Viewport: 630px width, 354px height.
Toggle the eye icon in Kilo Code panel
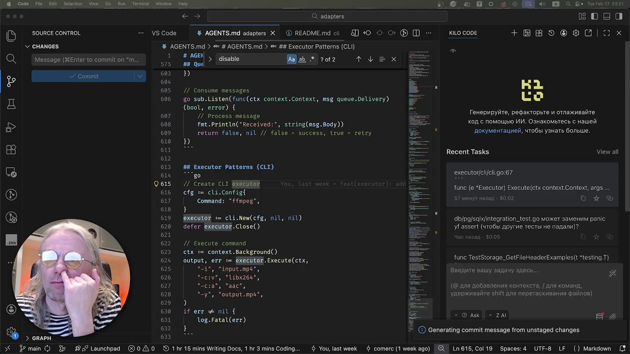[453, 51]
